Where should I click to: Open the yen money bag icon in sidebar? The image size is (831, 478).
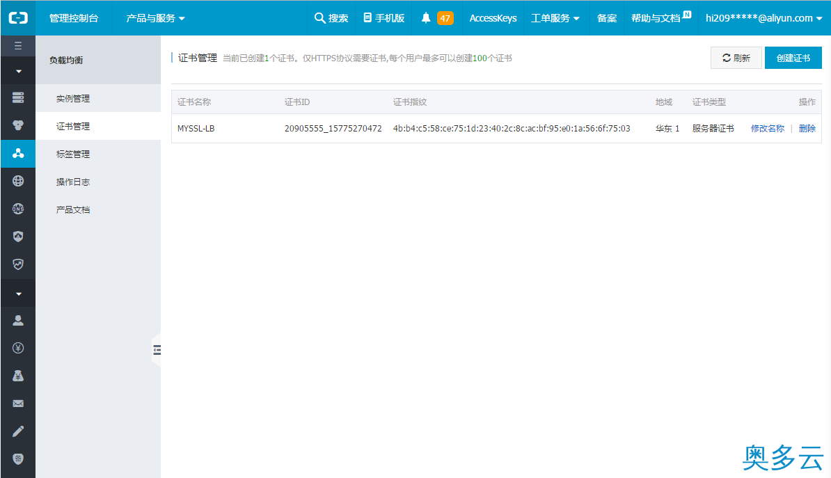tap(18, 376)
